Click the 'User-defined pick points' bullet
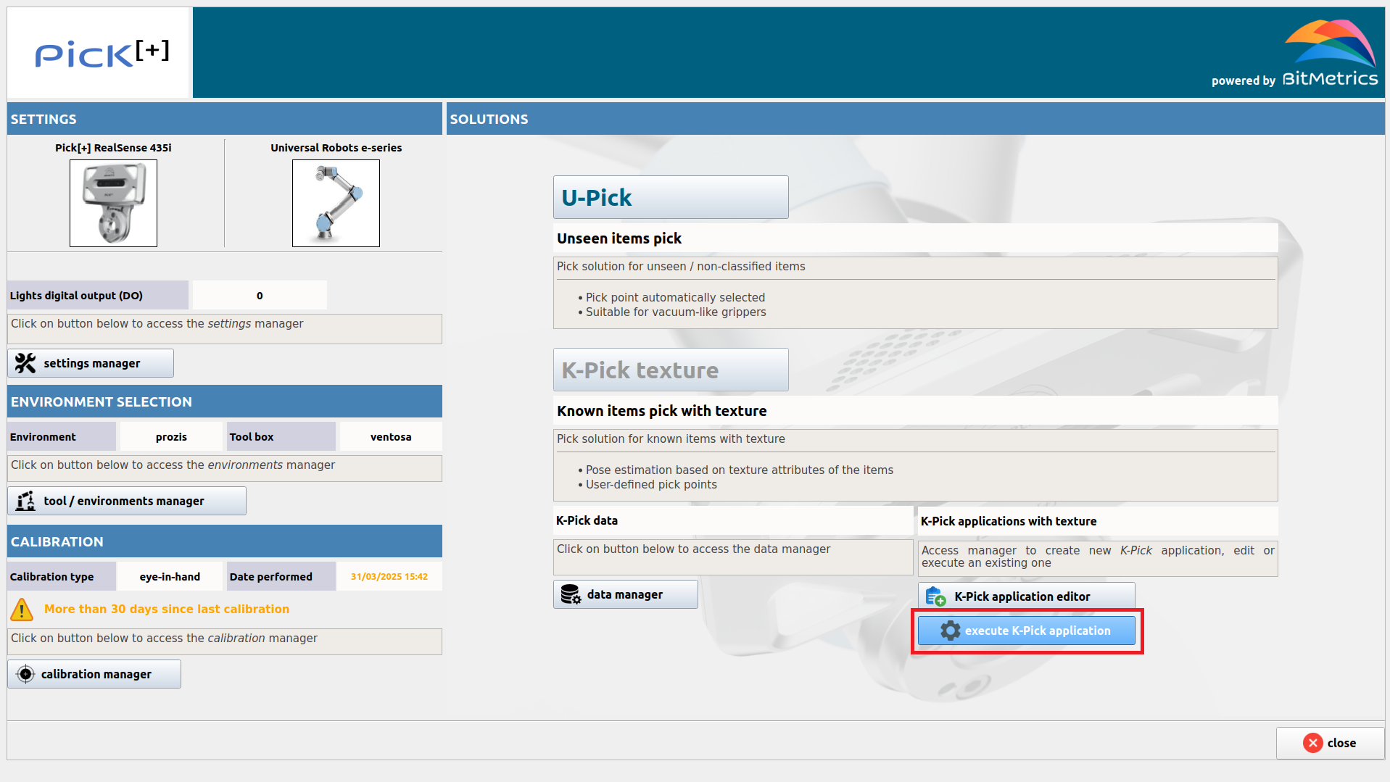Screen dimensions: 1390x782 coord(651,484)
